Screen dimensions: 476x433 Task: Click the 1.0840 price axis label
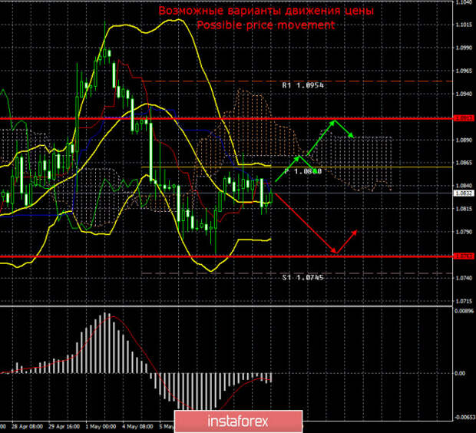pos(464,186)
